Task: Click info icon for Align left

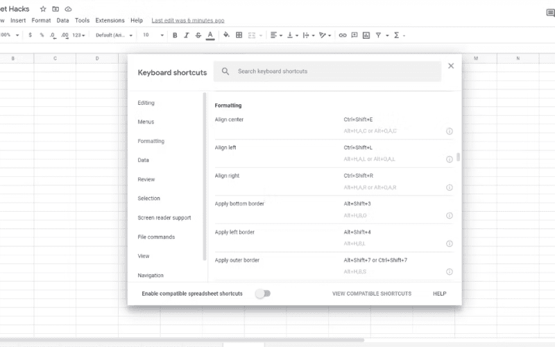Action: (449, 160)
